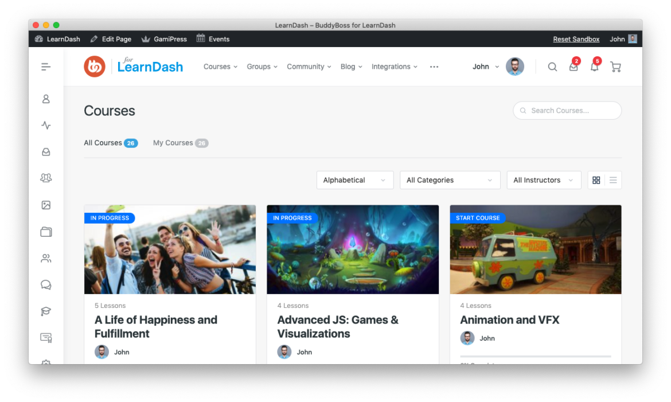Open the courses graduation cap sidebar icon
The height and width of the screenshot is (402, 671).
tap(46, 311)
